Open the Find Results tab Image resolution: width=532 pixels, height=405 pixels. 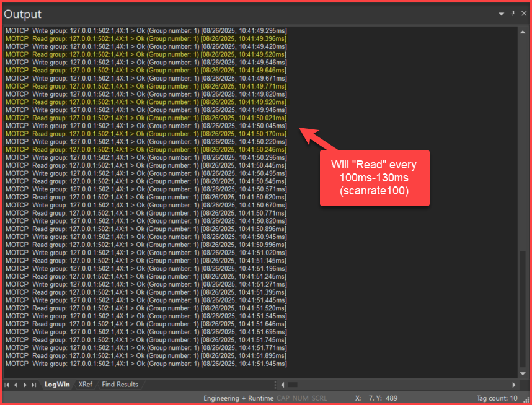pos(120,385)
